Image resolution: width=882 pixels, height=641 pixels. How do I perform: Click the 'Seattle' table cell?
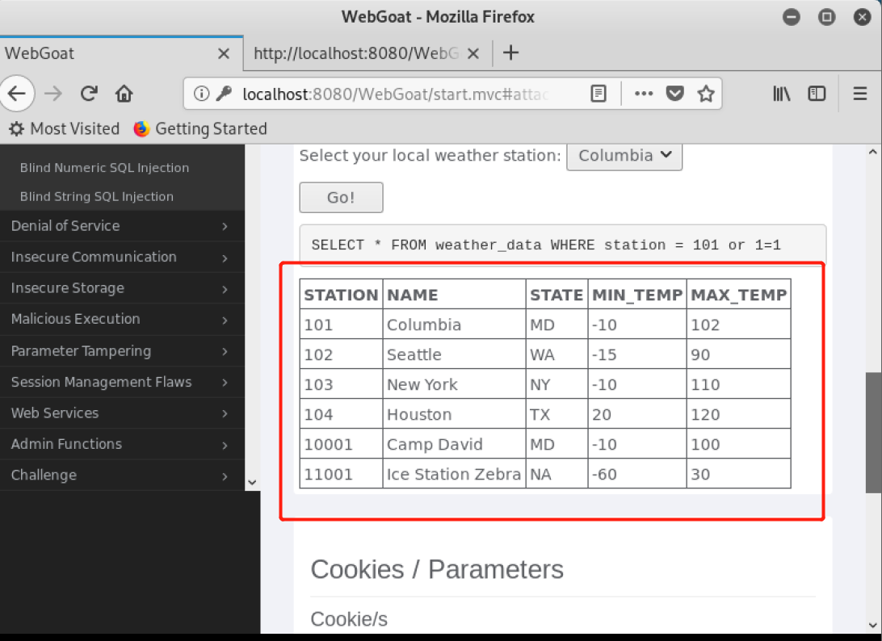pyautogui.click(x=454, y=354)
